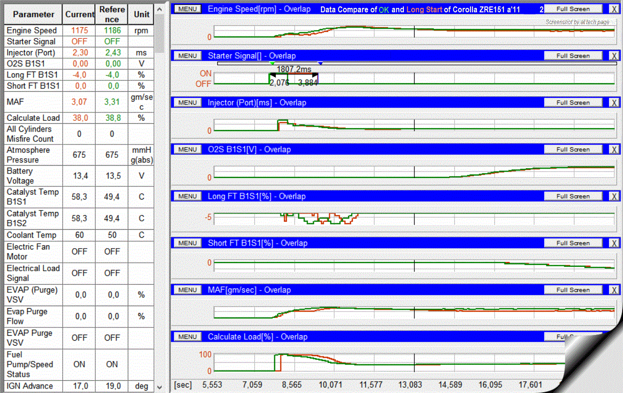Screen dimensions: 623x393
Task: Click the blue end marker on Starter Signal
Action: coord(320,64)
